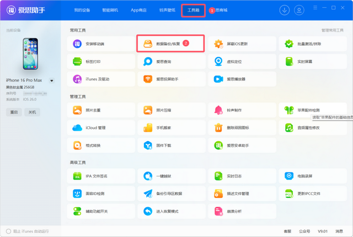The image size is (353, 237).
Task: Open 更新IPCC文件 tool
Action: [313, 193]
